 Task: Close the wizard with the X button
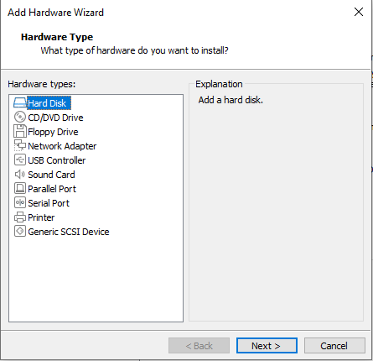359,12
